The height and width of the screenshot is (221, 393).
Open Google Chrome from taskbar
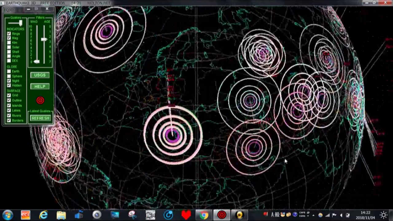click(x=204, y=215)
